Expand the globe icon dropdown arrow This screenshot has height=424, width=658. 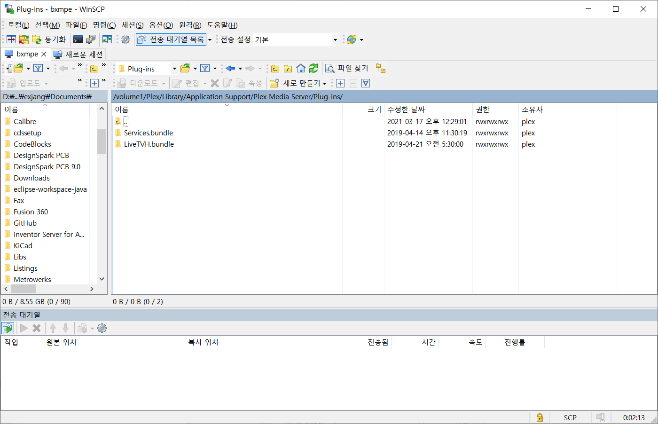(x=361, y=40)
